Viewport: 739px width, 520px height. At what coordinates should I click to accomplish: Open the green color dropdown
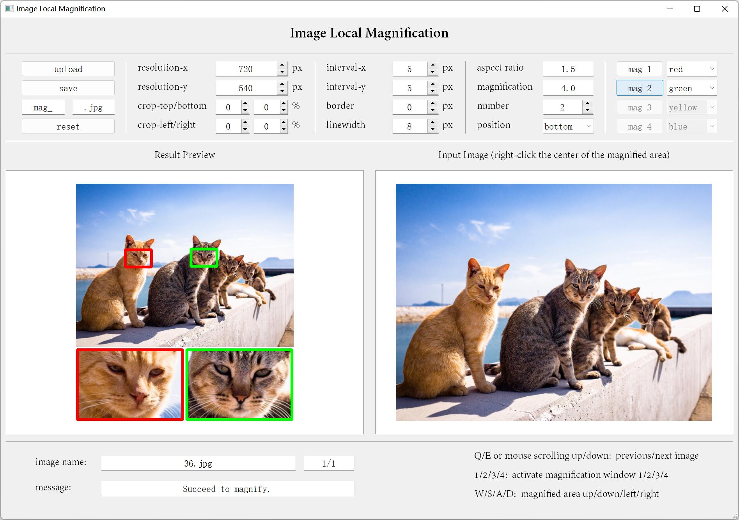tap(692, 88)
